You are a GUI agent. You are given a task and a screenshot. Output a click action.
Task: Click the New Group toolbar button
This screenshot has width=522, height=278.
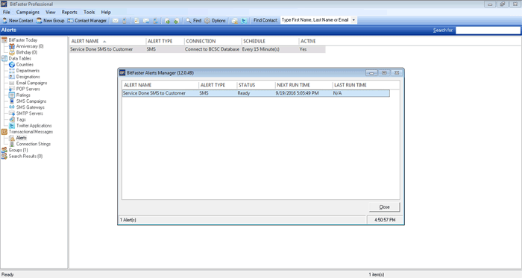pyautogui.click(x=50, y=21)
